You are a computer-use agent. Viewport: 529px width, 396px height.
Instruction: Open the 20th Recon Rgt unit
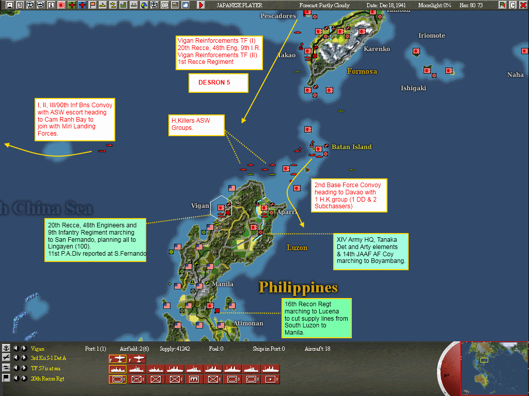coord(47,378)
